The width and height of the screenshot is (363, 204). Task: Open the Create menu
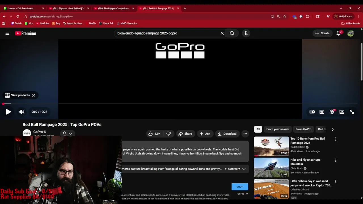click(x=322, y=33)
